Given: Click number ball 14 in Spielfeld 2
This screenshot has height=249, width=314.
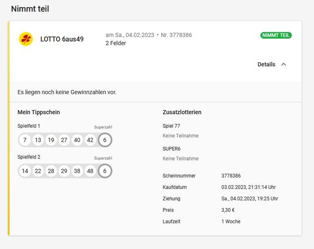Looking at the screenshot, I should [x=25, y=171].
